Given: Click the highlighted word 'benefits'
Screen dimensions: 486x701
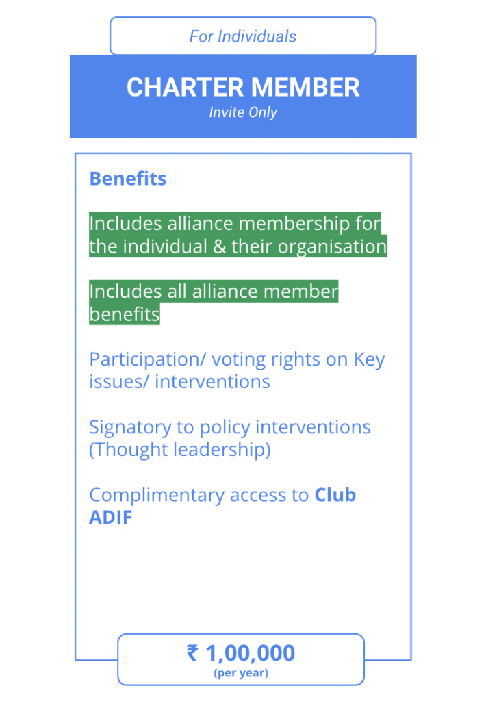Looking at the screenshot, I should click(x=125, y=314).
